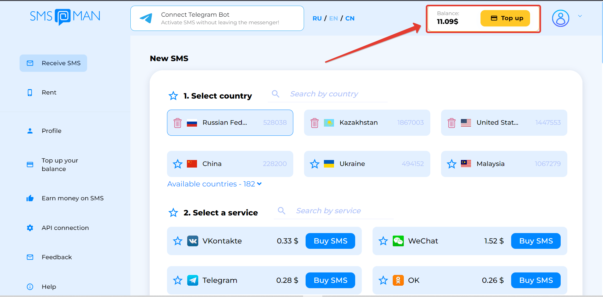Open API connection settings

point(65,228)
